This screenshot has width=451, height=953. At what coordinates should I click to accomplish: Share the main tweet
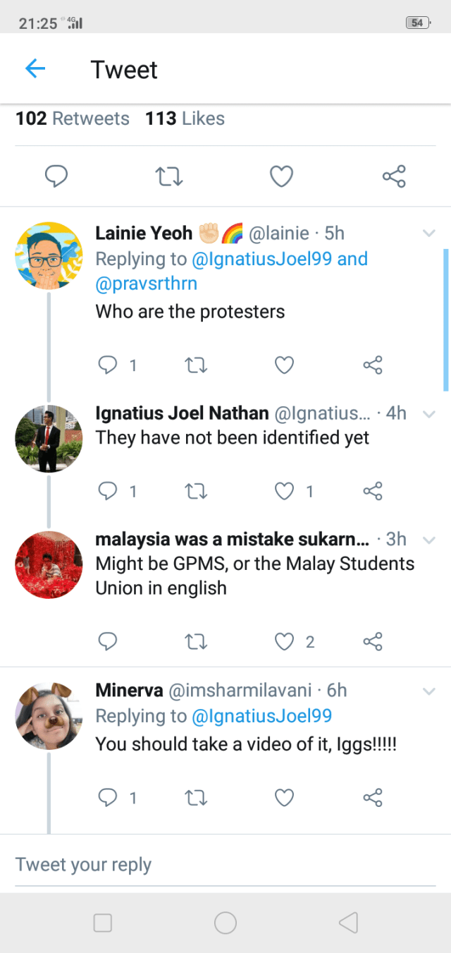click(394, 176)
